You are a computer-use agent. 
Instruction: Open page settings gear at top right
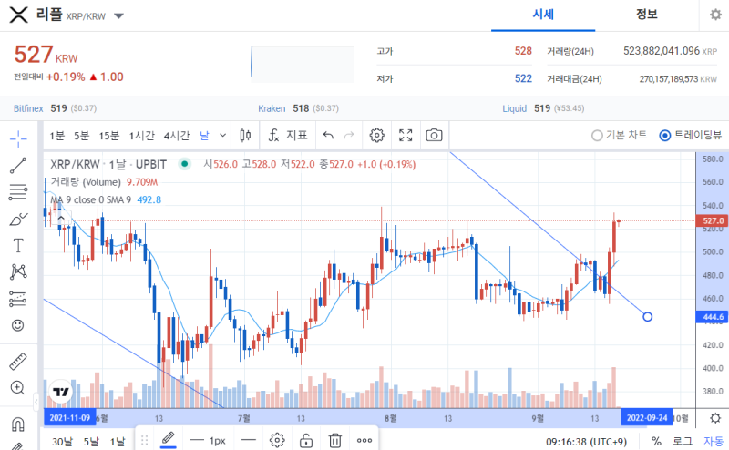tap(715, 15)
